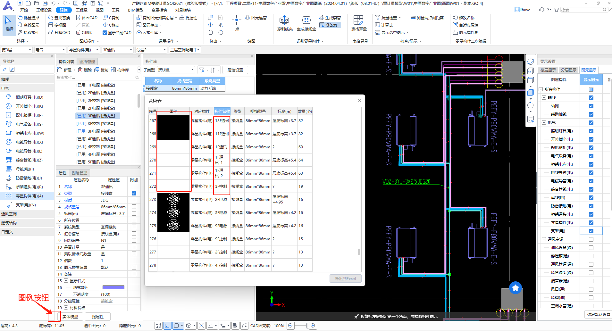Open the 分层2 dropdown

point(151,50)
